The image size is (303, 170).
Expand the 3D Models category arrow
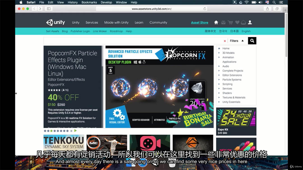pyautogui.click(x=219, y=53)
